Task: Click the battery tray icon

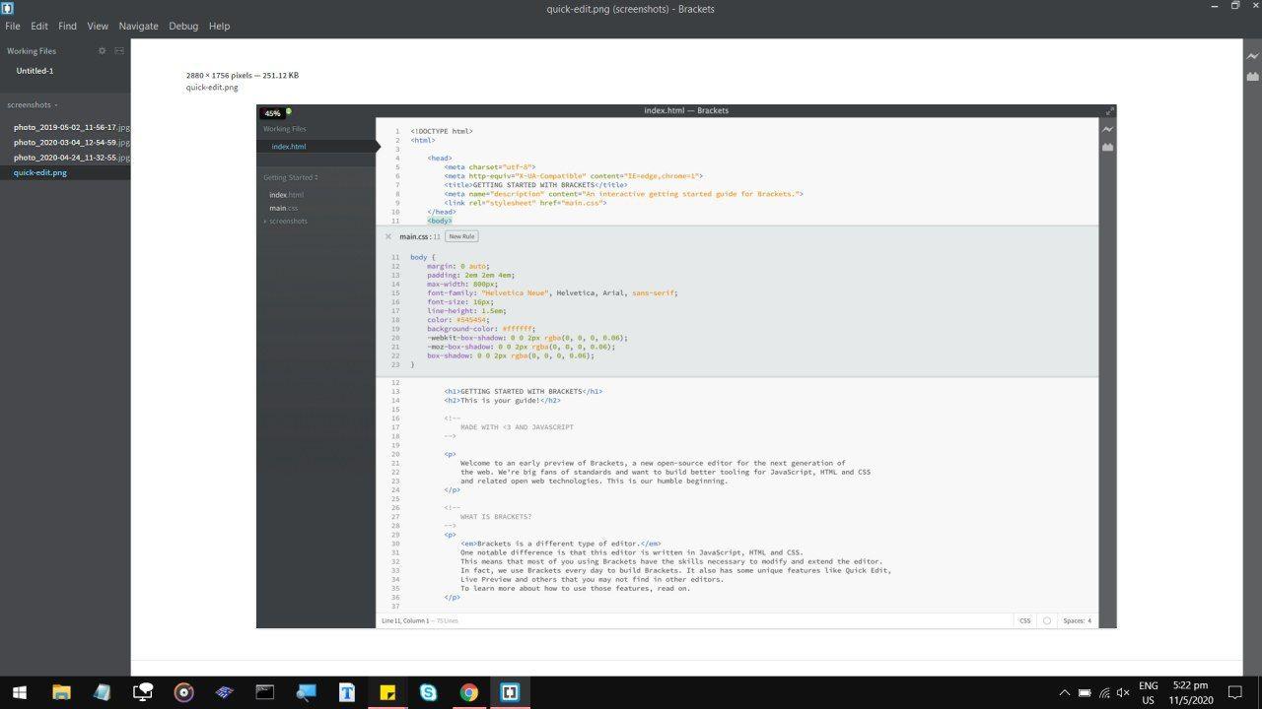Action: pyautogui.click(x=1085, y=692)
